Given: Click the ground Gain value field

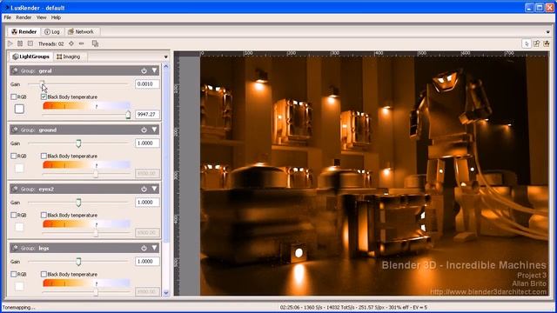Looking at the screenshot, I should [147, 143].
